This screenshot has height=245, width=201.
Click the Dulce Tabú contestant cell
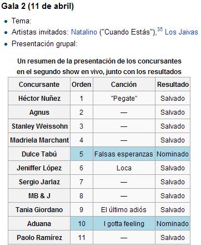click(x=39, y=154)
